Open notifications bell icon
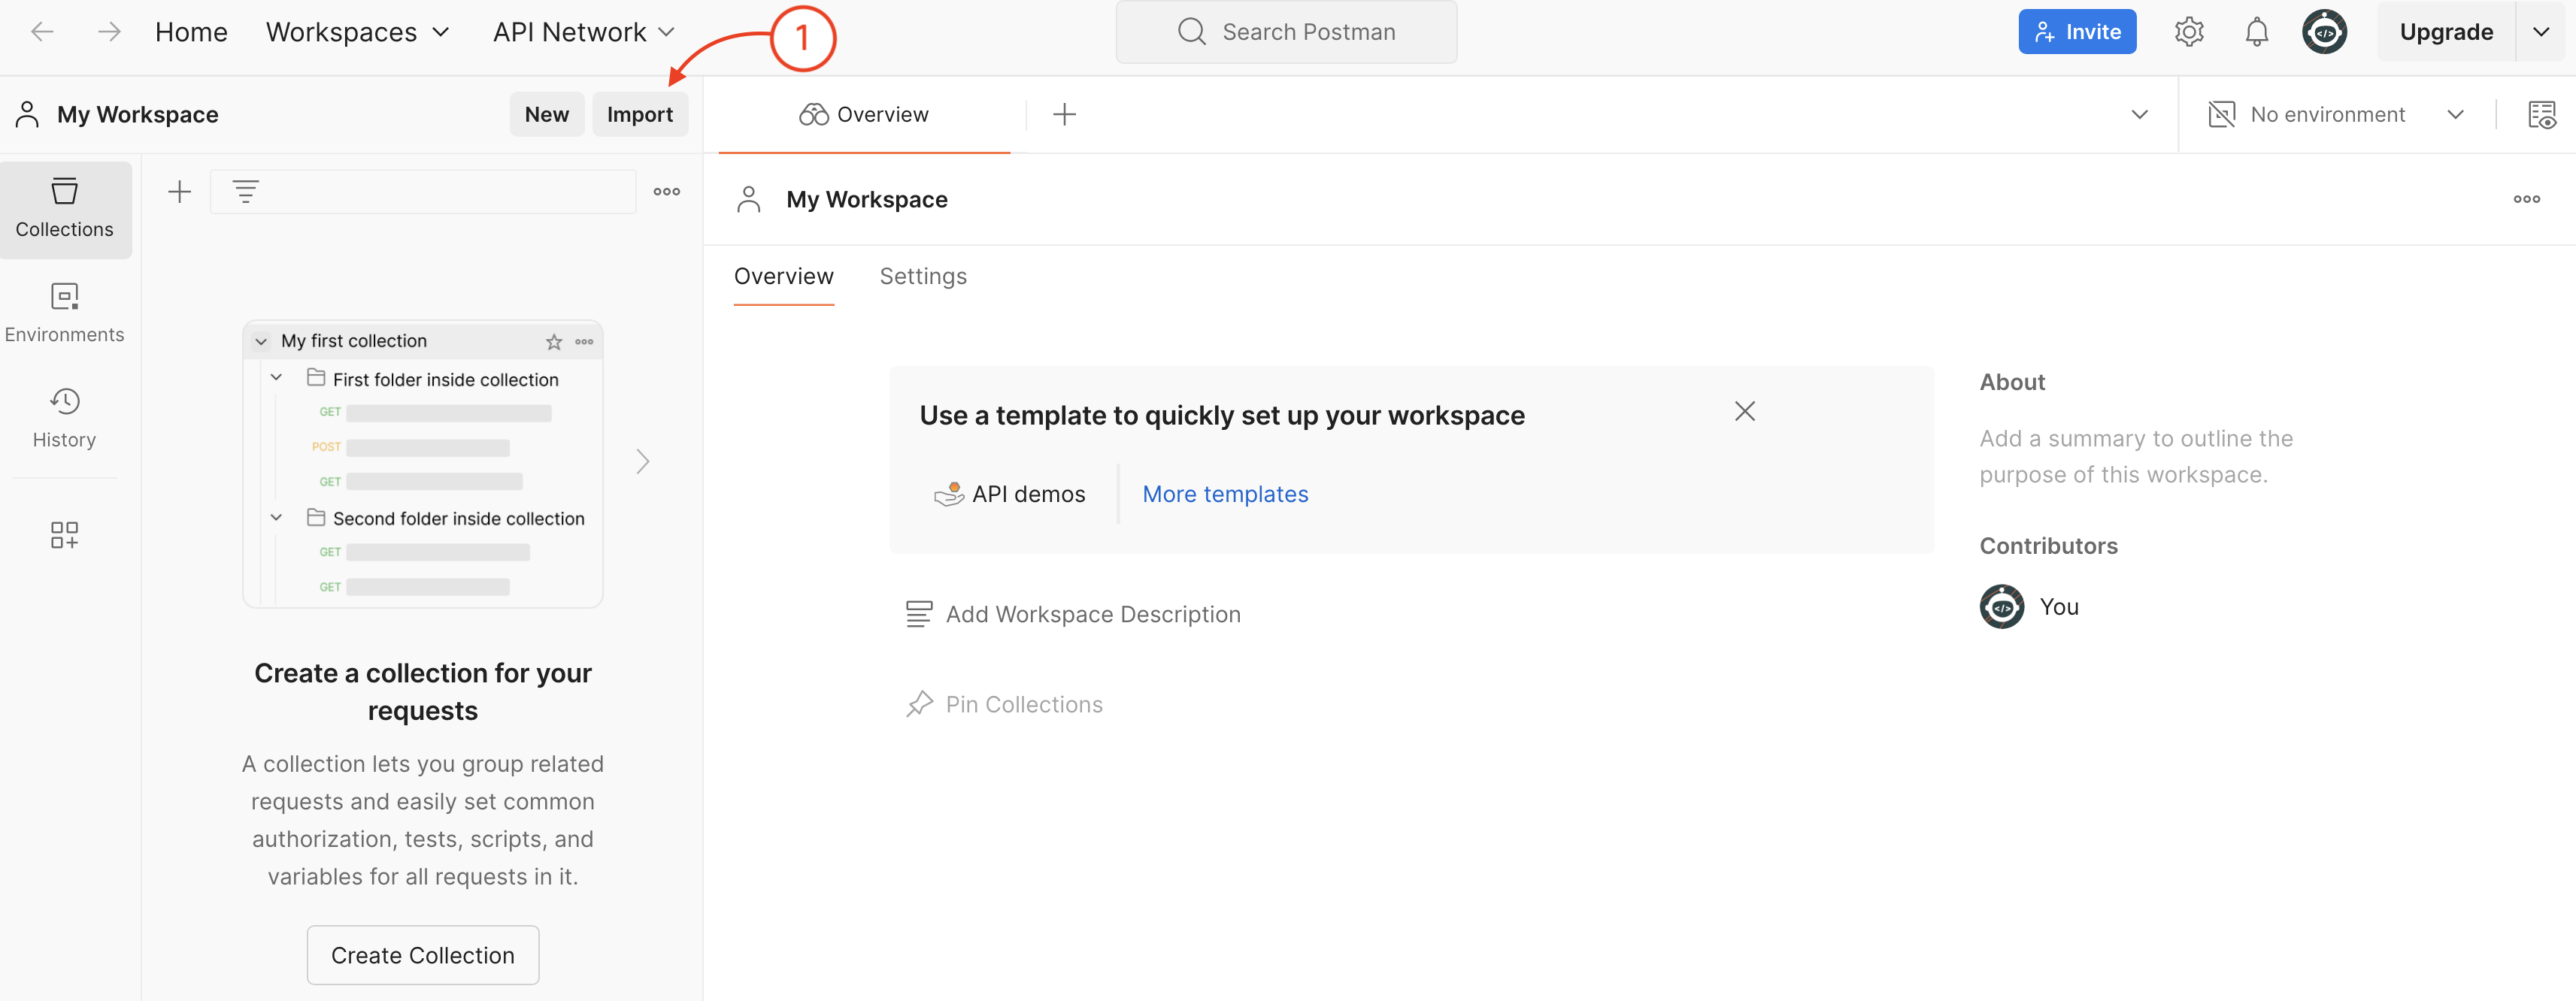2576x1001 pixels. click(2256, 32)
